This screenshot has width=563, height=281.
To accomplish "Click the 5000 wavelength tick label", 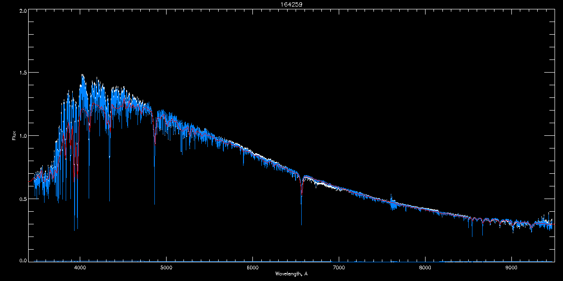I will pyautogui.click(x=166, y=268).
